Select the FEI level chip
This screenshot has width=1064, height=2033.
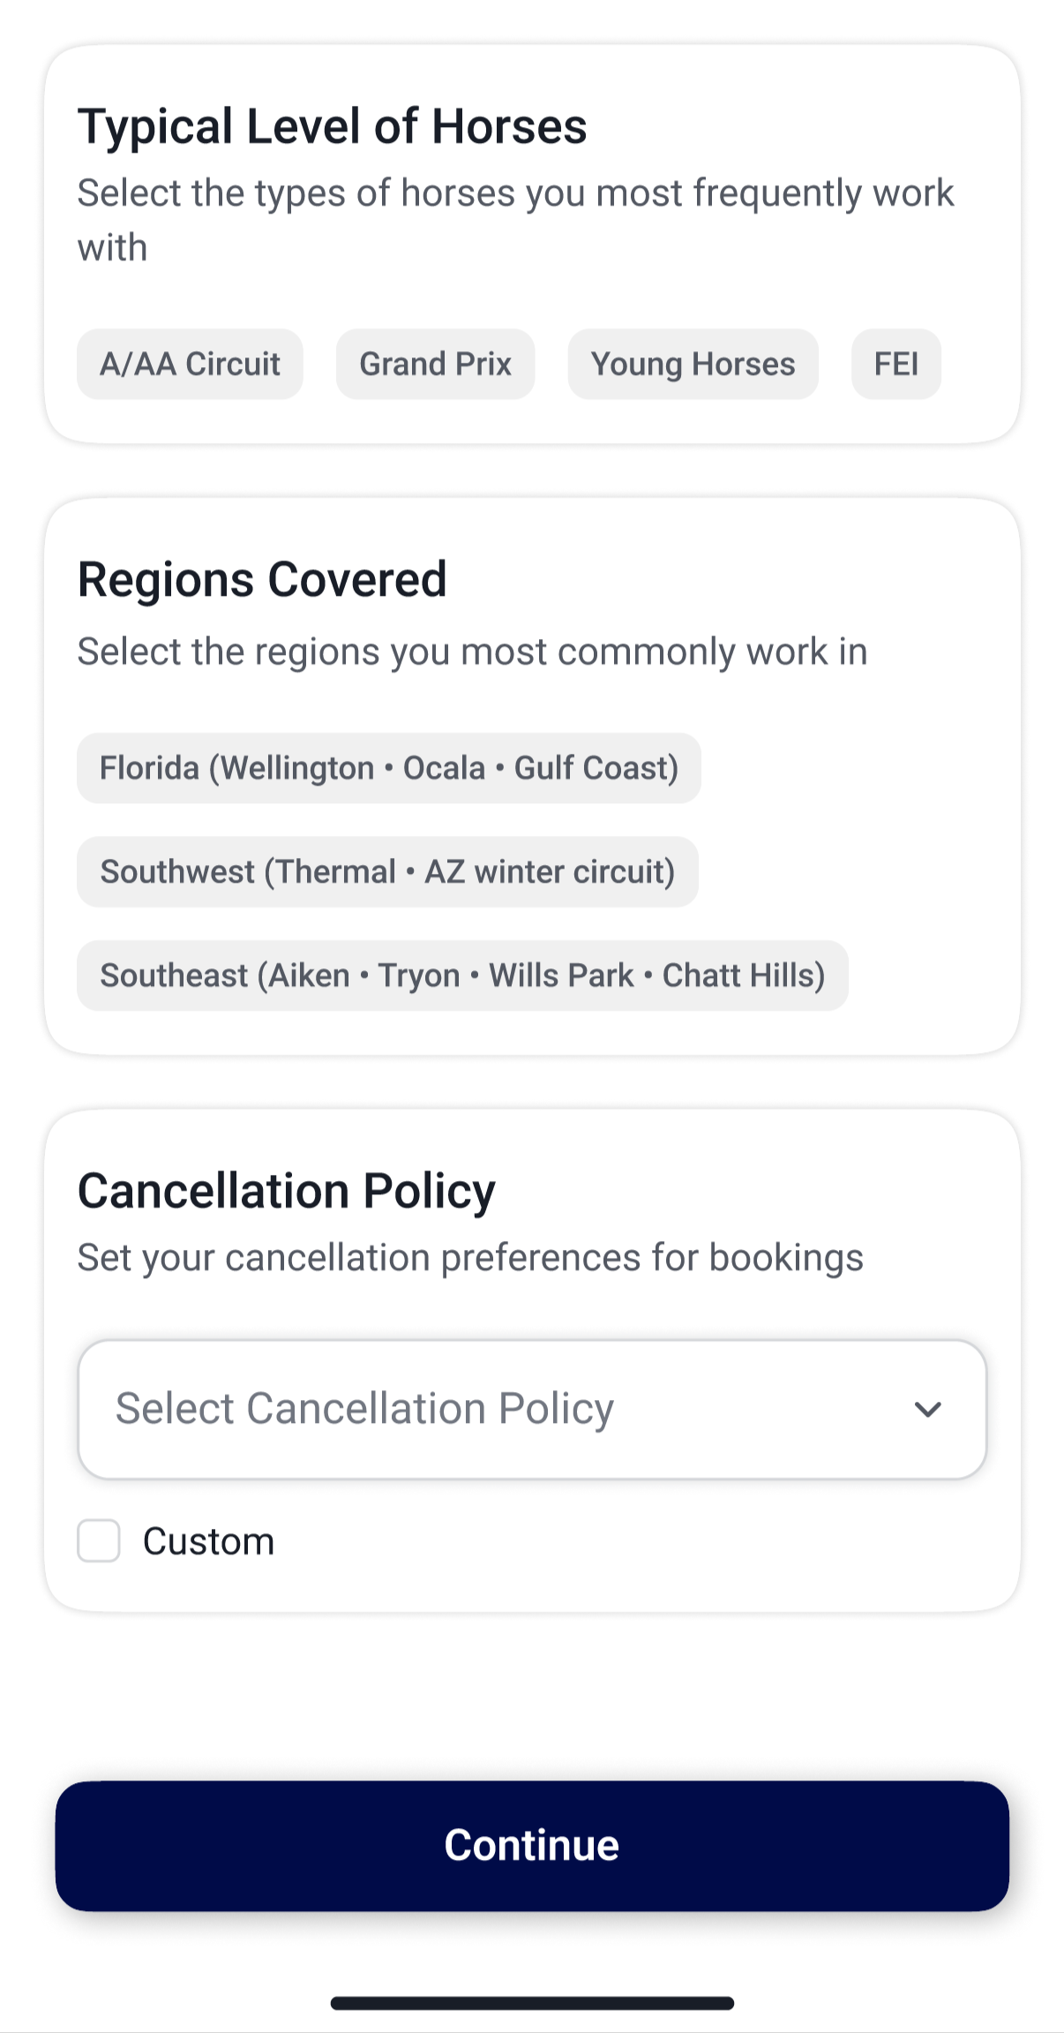tap(895, 364)
